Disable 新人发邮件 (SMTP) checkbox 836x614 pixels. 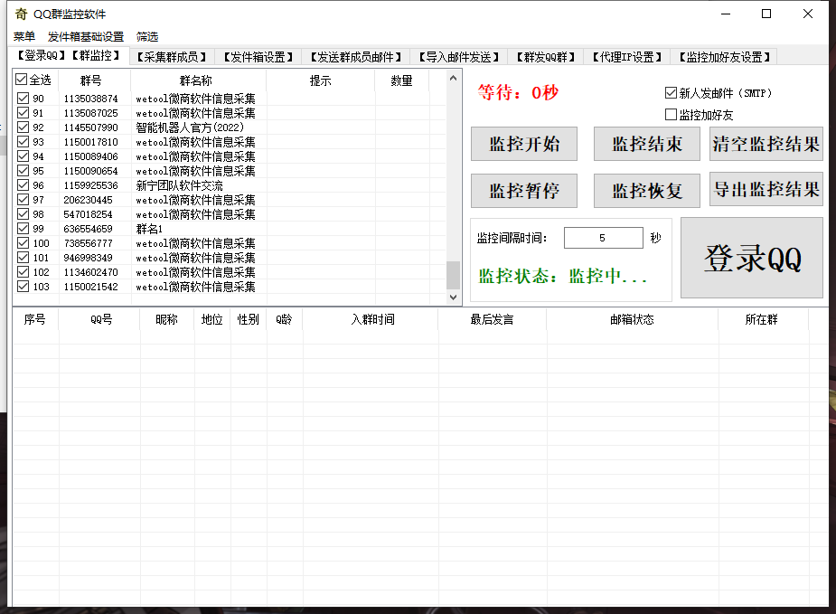tap(671, 93)
